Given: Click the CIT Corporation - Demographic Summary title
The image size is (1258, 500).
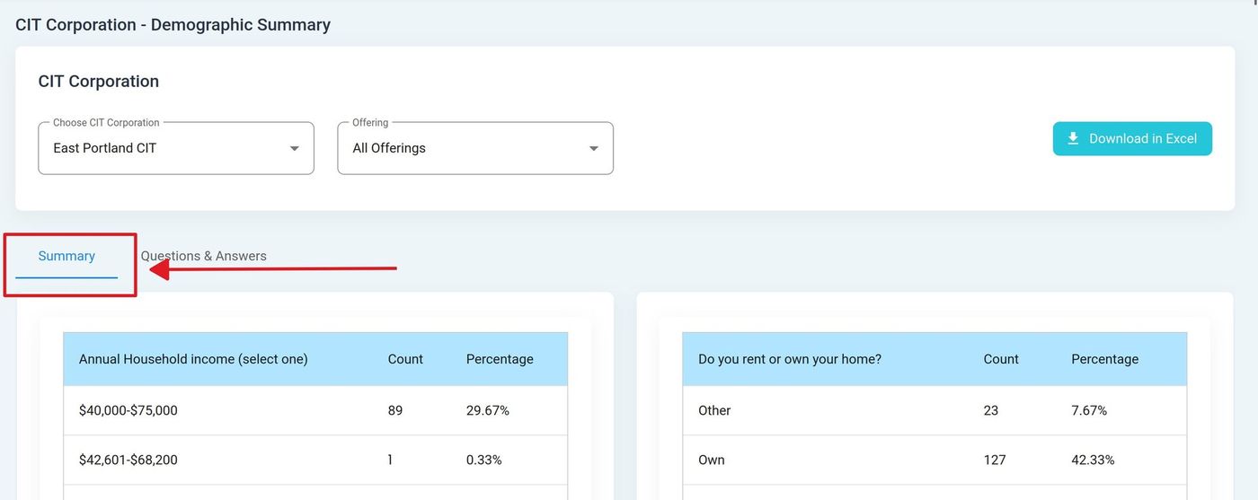Looking at the screenshot, I should click(x=173, y=25).
